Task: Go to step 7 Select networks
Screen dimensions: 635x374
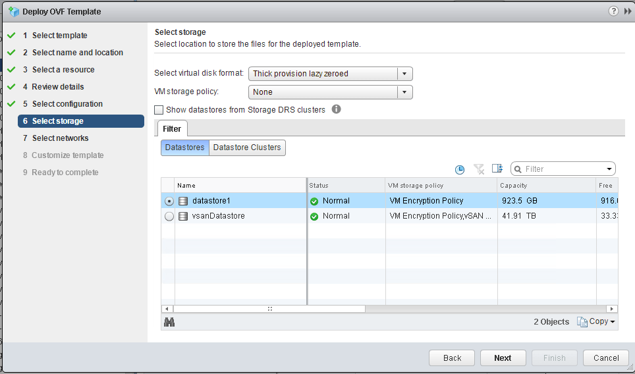Action: tap(60, 138)
